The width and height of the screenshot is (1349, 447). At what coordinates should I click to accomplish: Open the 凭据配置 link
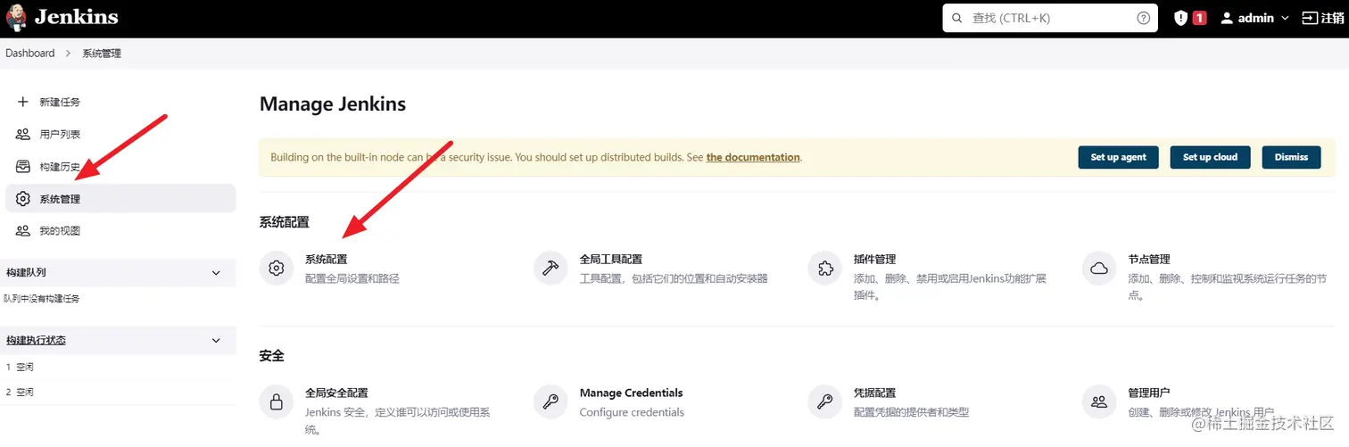(874, 393)
